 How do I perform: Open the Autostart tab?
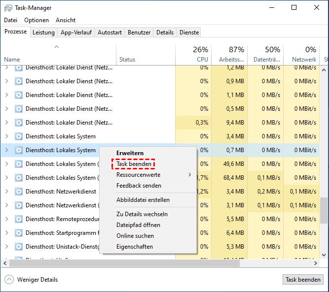tap(110, 32)
